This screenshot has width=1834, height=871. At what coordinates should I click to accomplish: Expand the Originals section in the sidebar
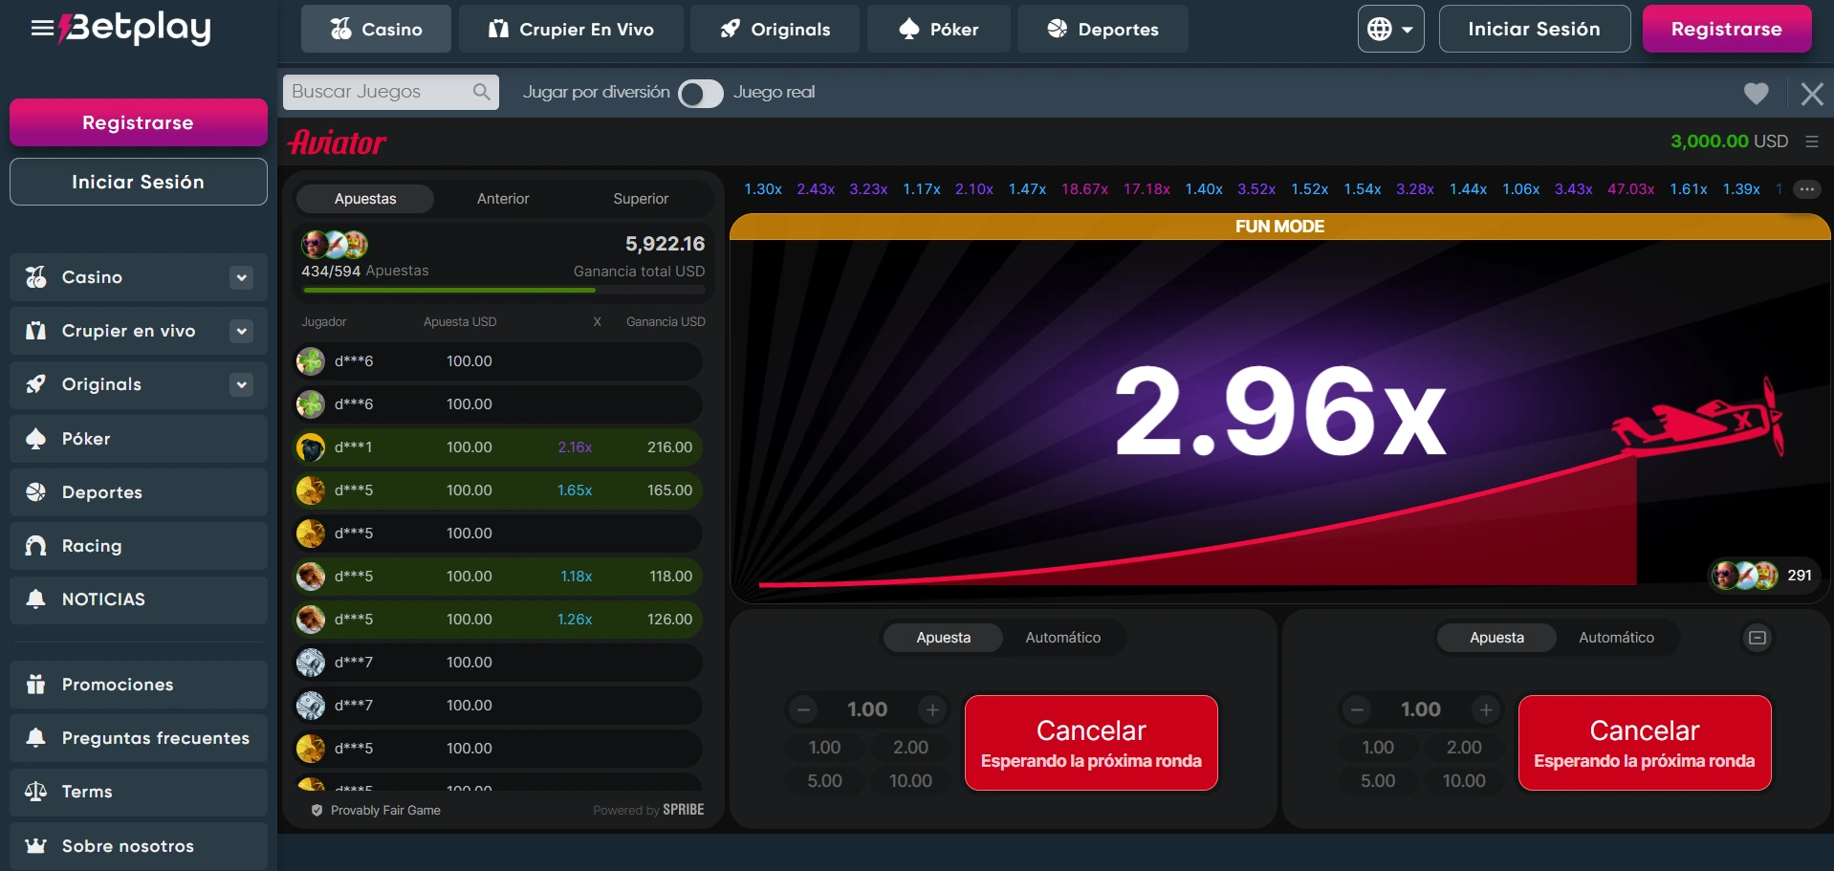click(241, 384)
